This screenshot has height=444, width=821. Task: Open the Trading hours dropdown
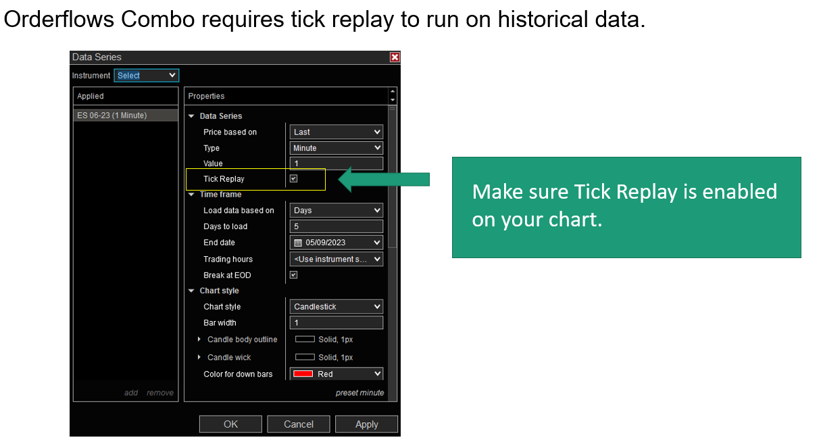pos(337,259)
